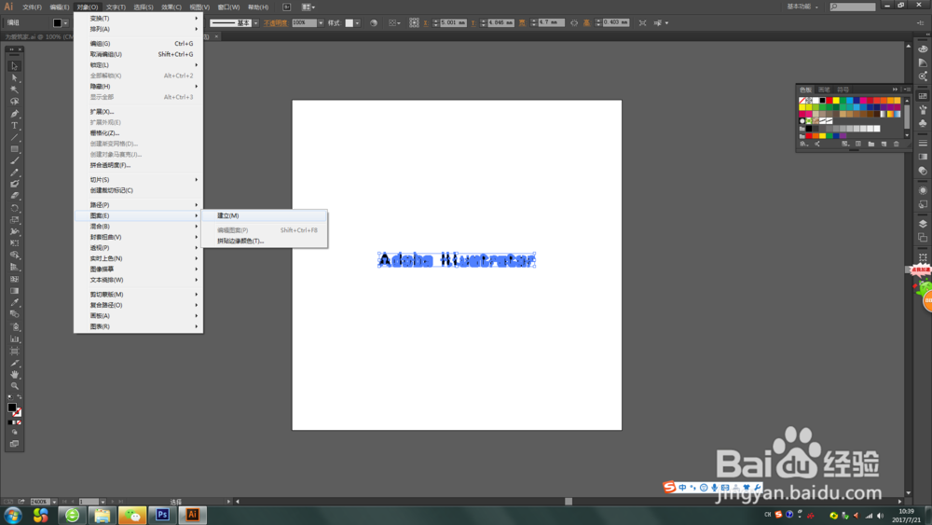Choose 栅格化(Z)... menu item
The image size is (932, 525).
click(x=139, y=133)
